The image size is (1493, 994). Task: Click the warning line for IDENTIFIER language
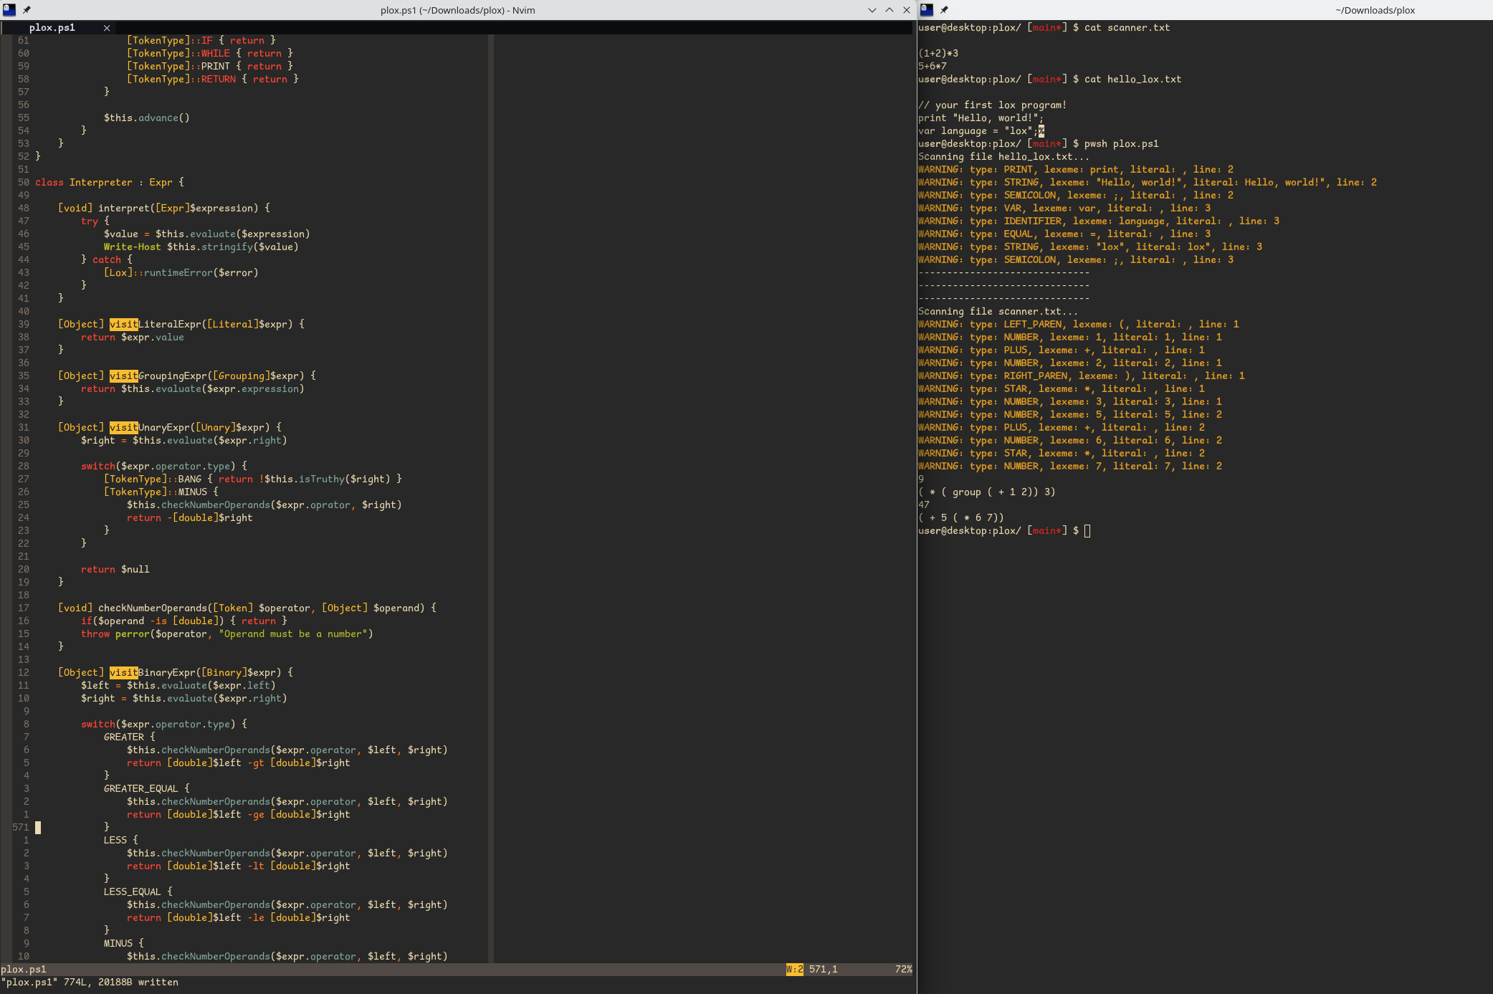click(1099, 221)
